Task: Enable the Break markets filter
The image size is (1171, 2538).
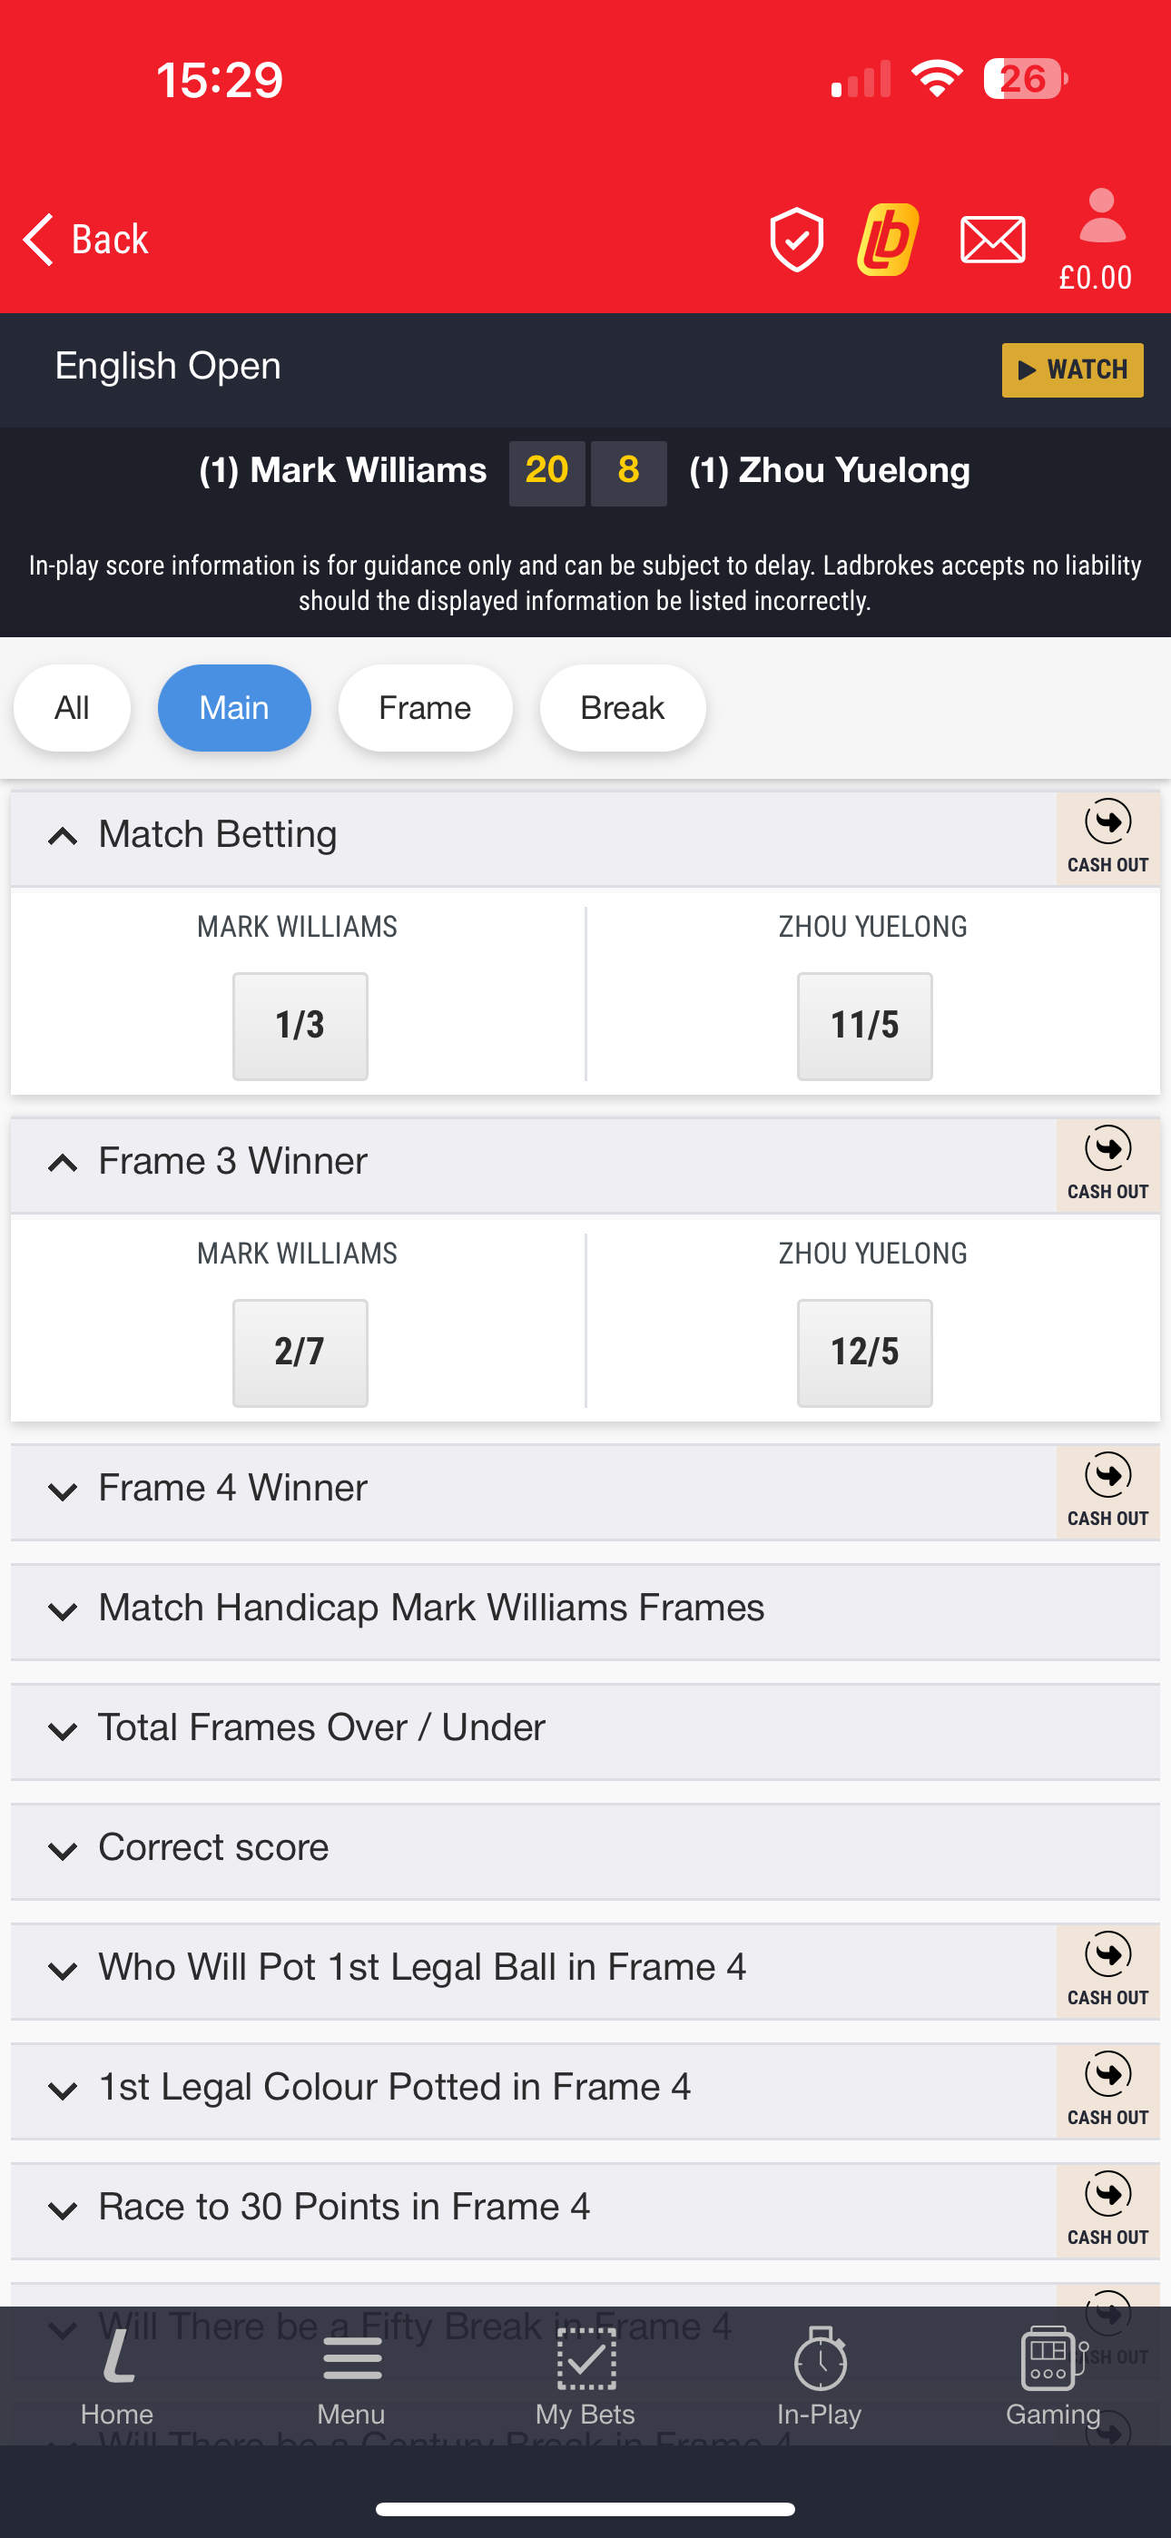Action: (x=622, y=707)
